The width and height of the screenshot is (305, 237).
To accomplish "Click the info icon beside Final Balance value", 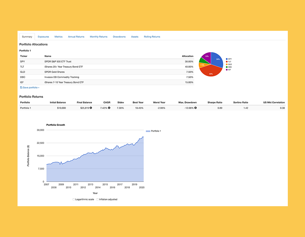I will 91,108.
